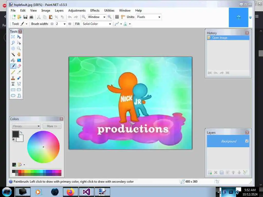Open Visual Studio from the taskbar
This screenshot has width=263, height=197.
point(87,192)
